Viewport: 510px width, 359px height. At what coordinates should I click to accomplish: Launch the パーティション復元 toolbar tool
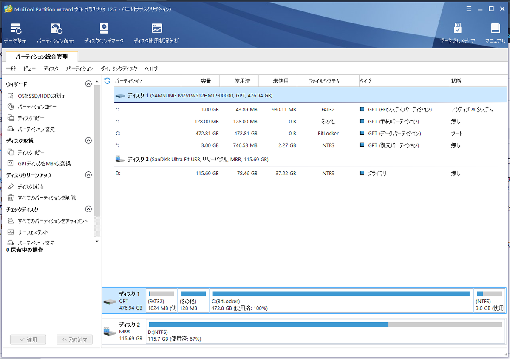click(55, 34)
